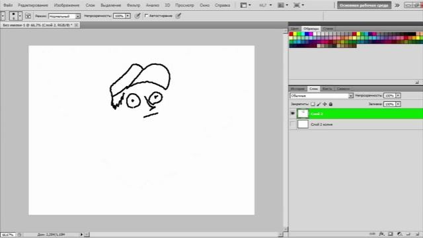Viewport: 423px width, 238px height.
Task: Open the Справка menu
Action: point(222,5)
